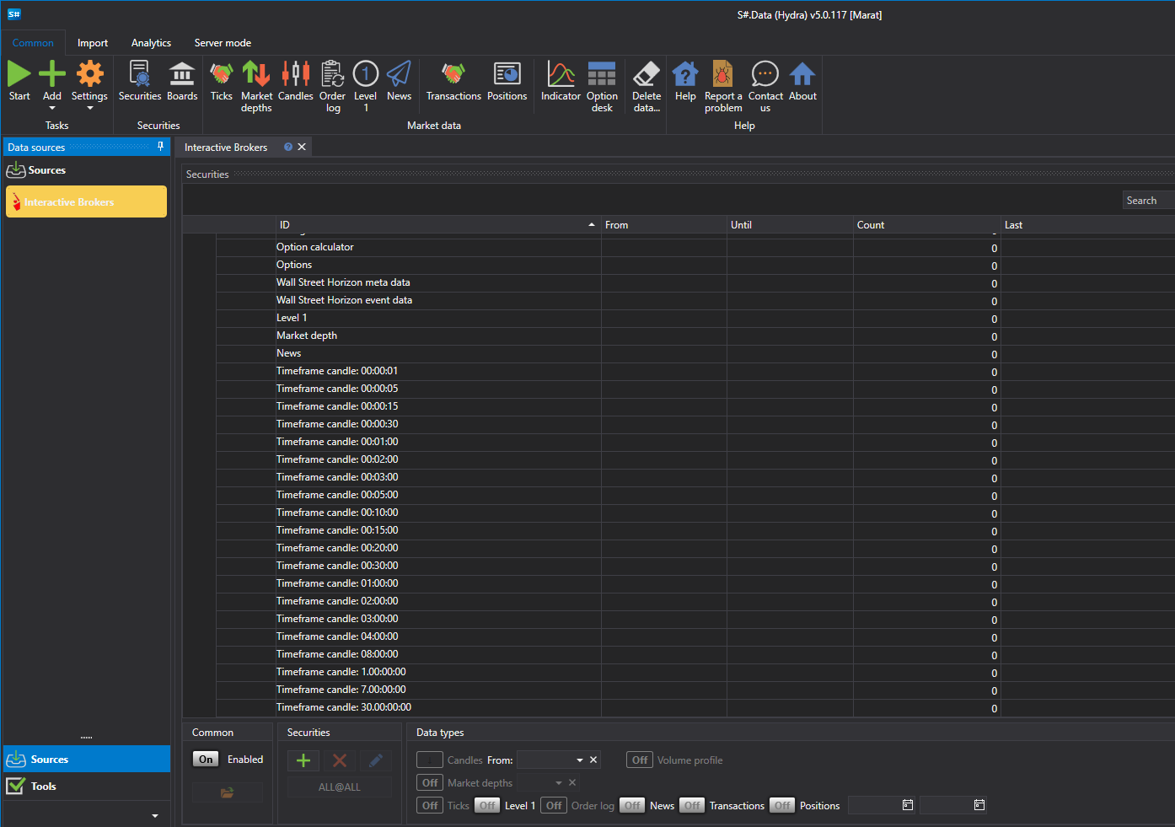The height and width of the screenshot is (827, 1175).
Task: Open the Candles From dropdown
Action: tap(579, 760)
